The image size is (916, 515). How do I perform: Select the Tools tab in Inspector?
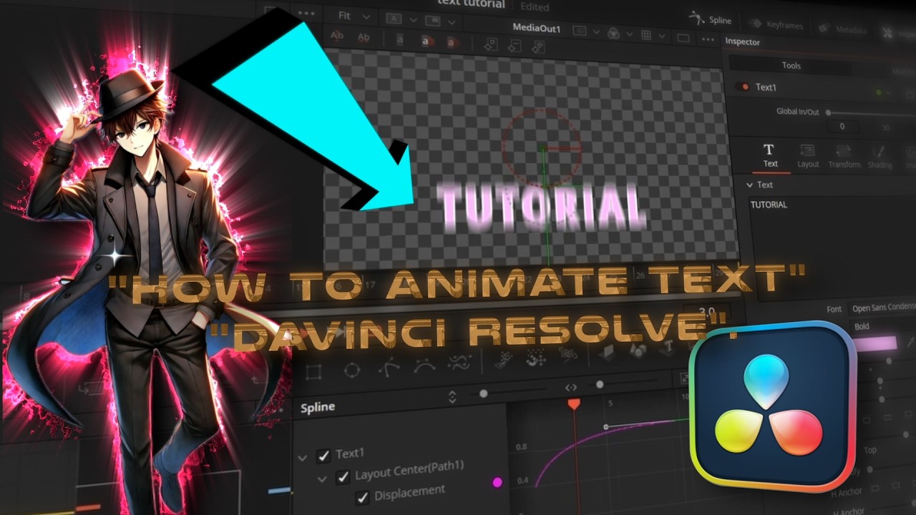(x=791, y=65)
